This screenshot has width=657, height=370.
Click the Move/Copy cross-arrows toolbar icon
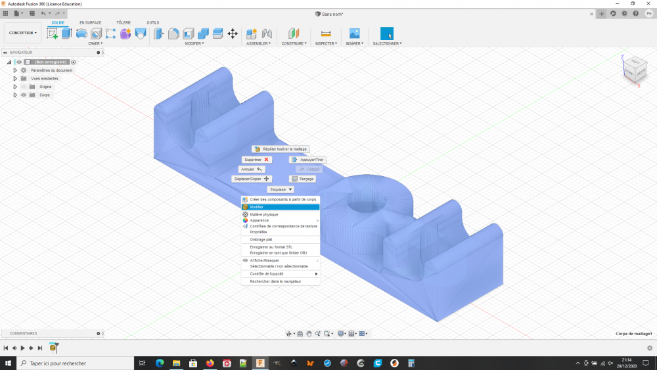tap(232, 34)
